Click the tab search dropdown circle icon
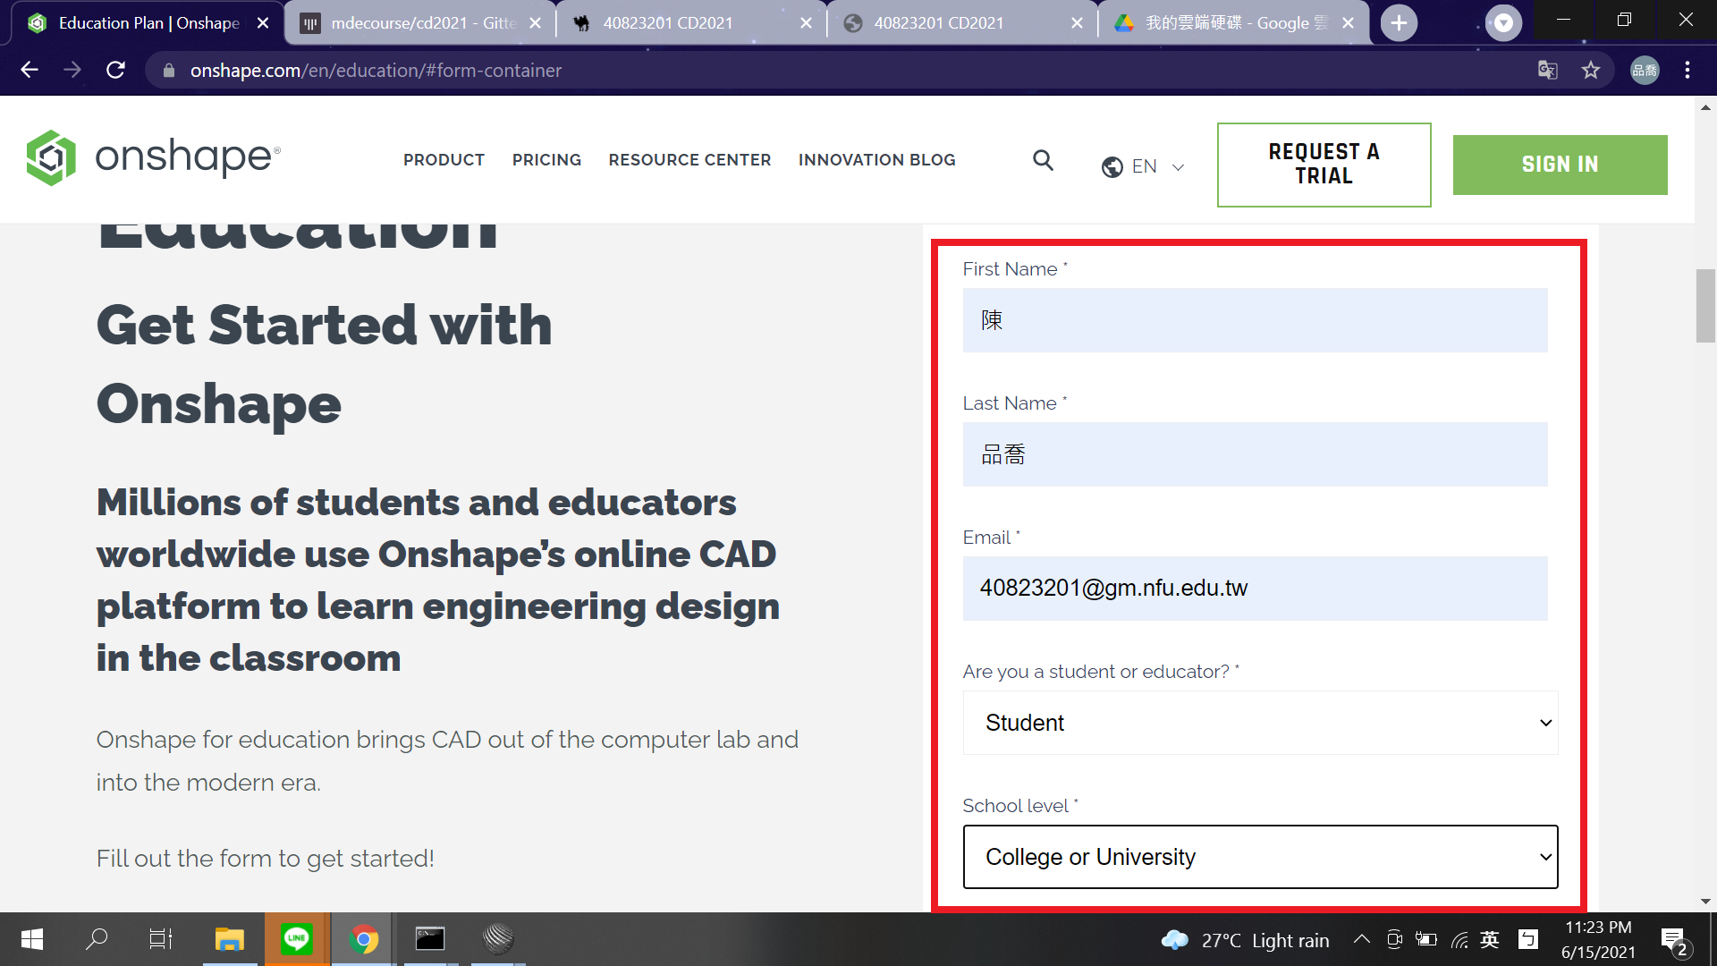The height and width of the screenshot is (966, 1717). [x=1504, y=23]
